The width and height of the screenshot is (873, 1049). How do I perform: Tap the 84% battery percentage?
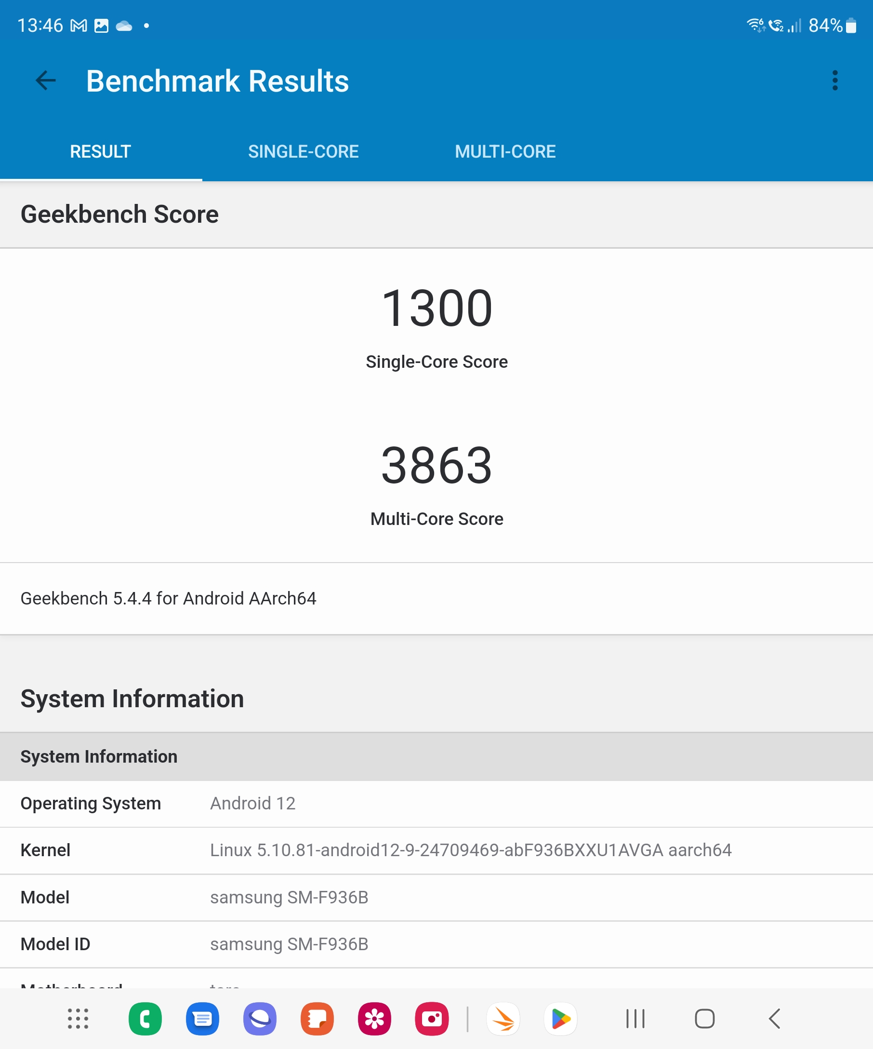click(826, 26)
